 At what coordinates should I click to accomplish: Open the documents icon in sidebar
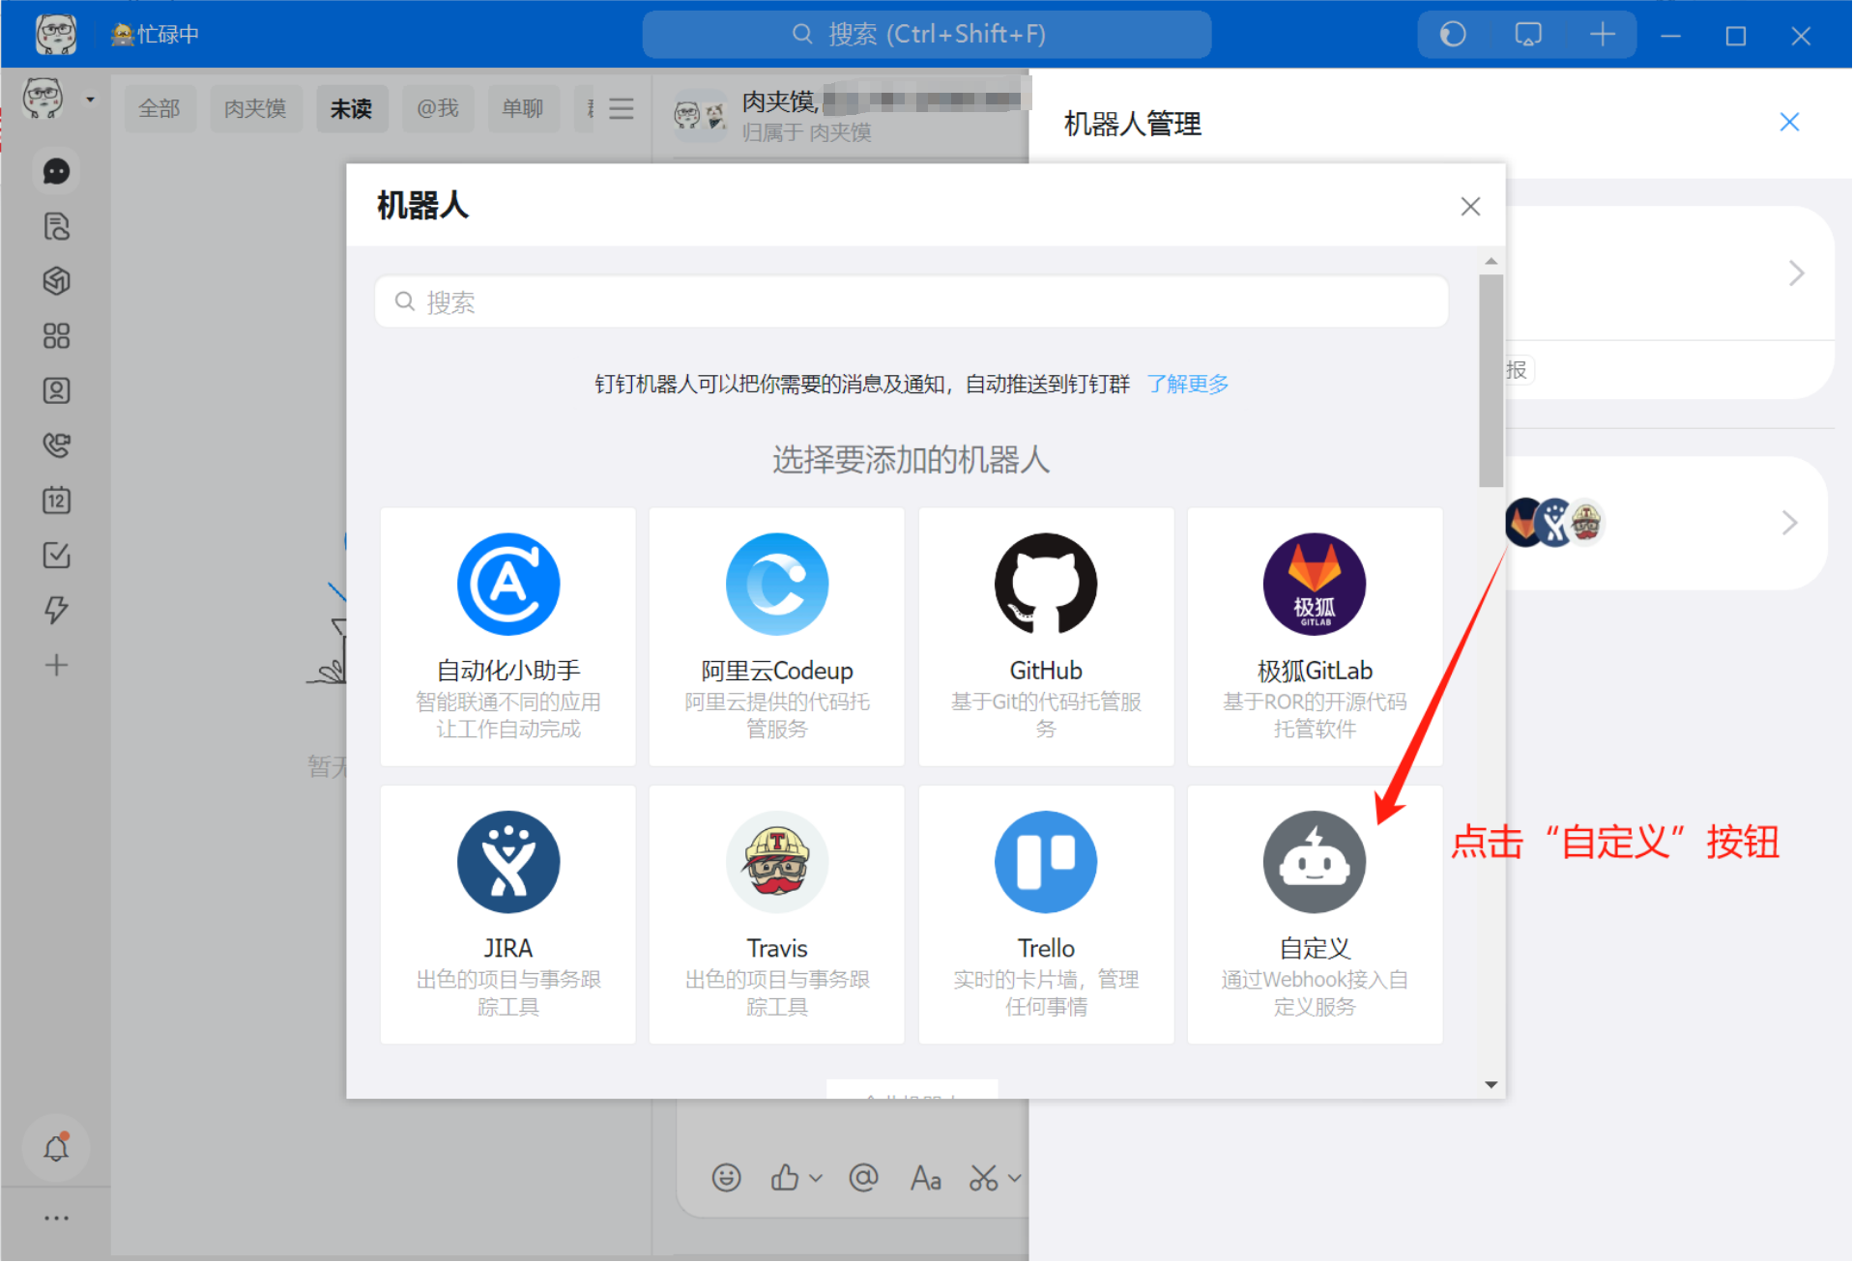[56, 227]
